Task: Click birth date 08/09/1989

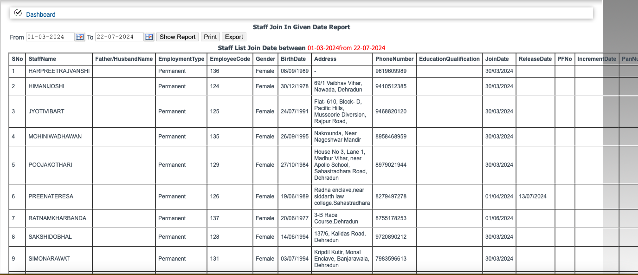Action: pyautogui.click(x=295, y=71)
